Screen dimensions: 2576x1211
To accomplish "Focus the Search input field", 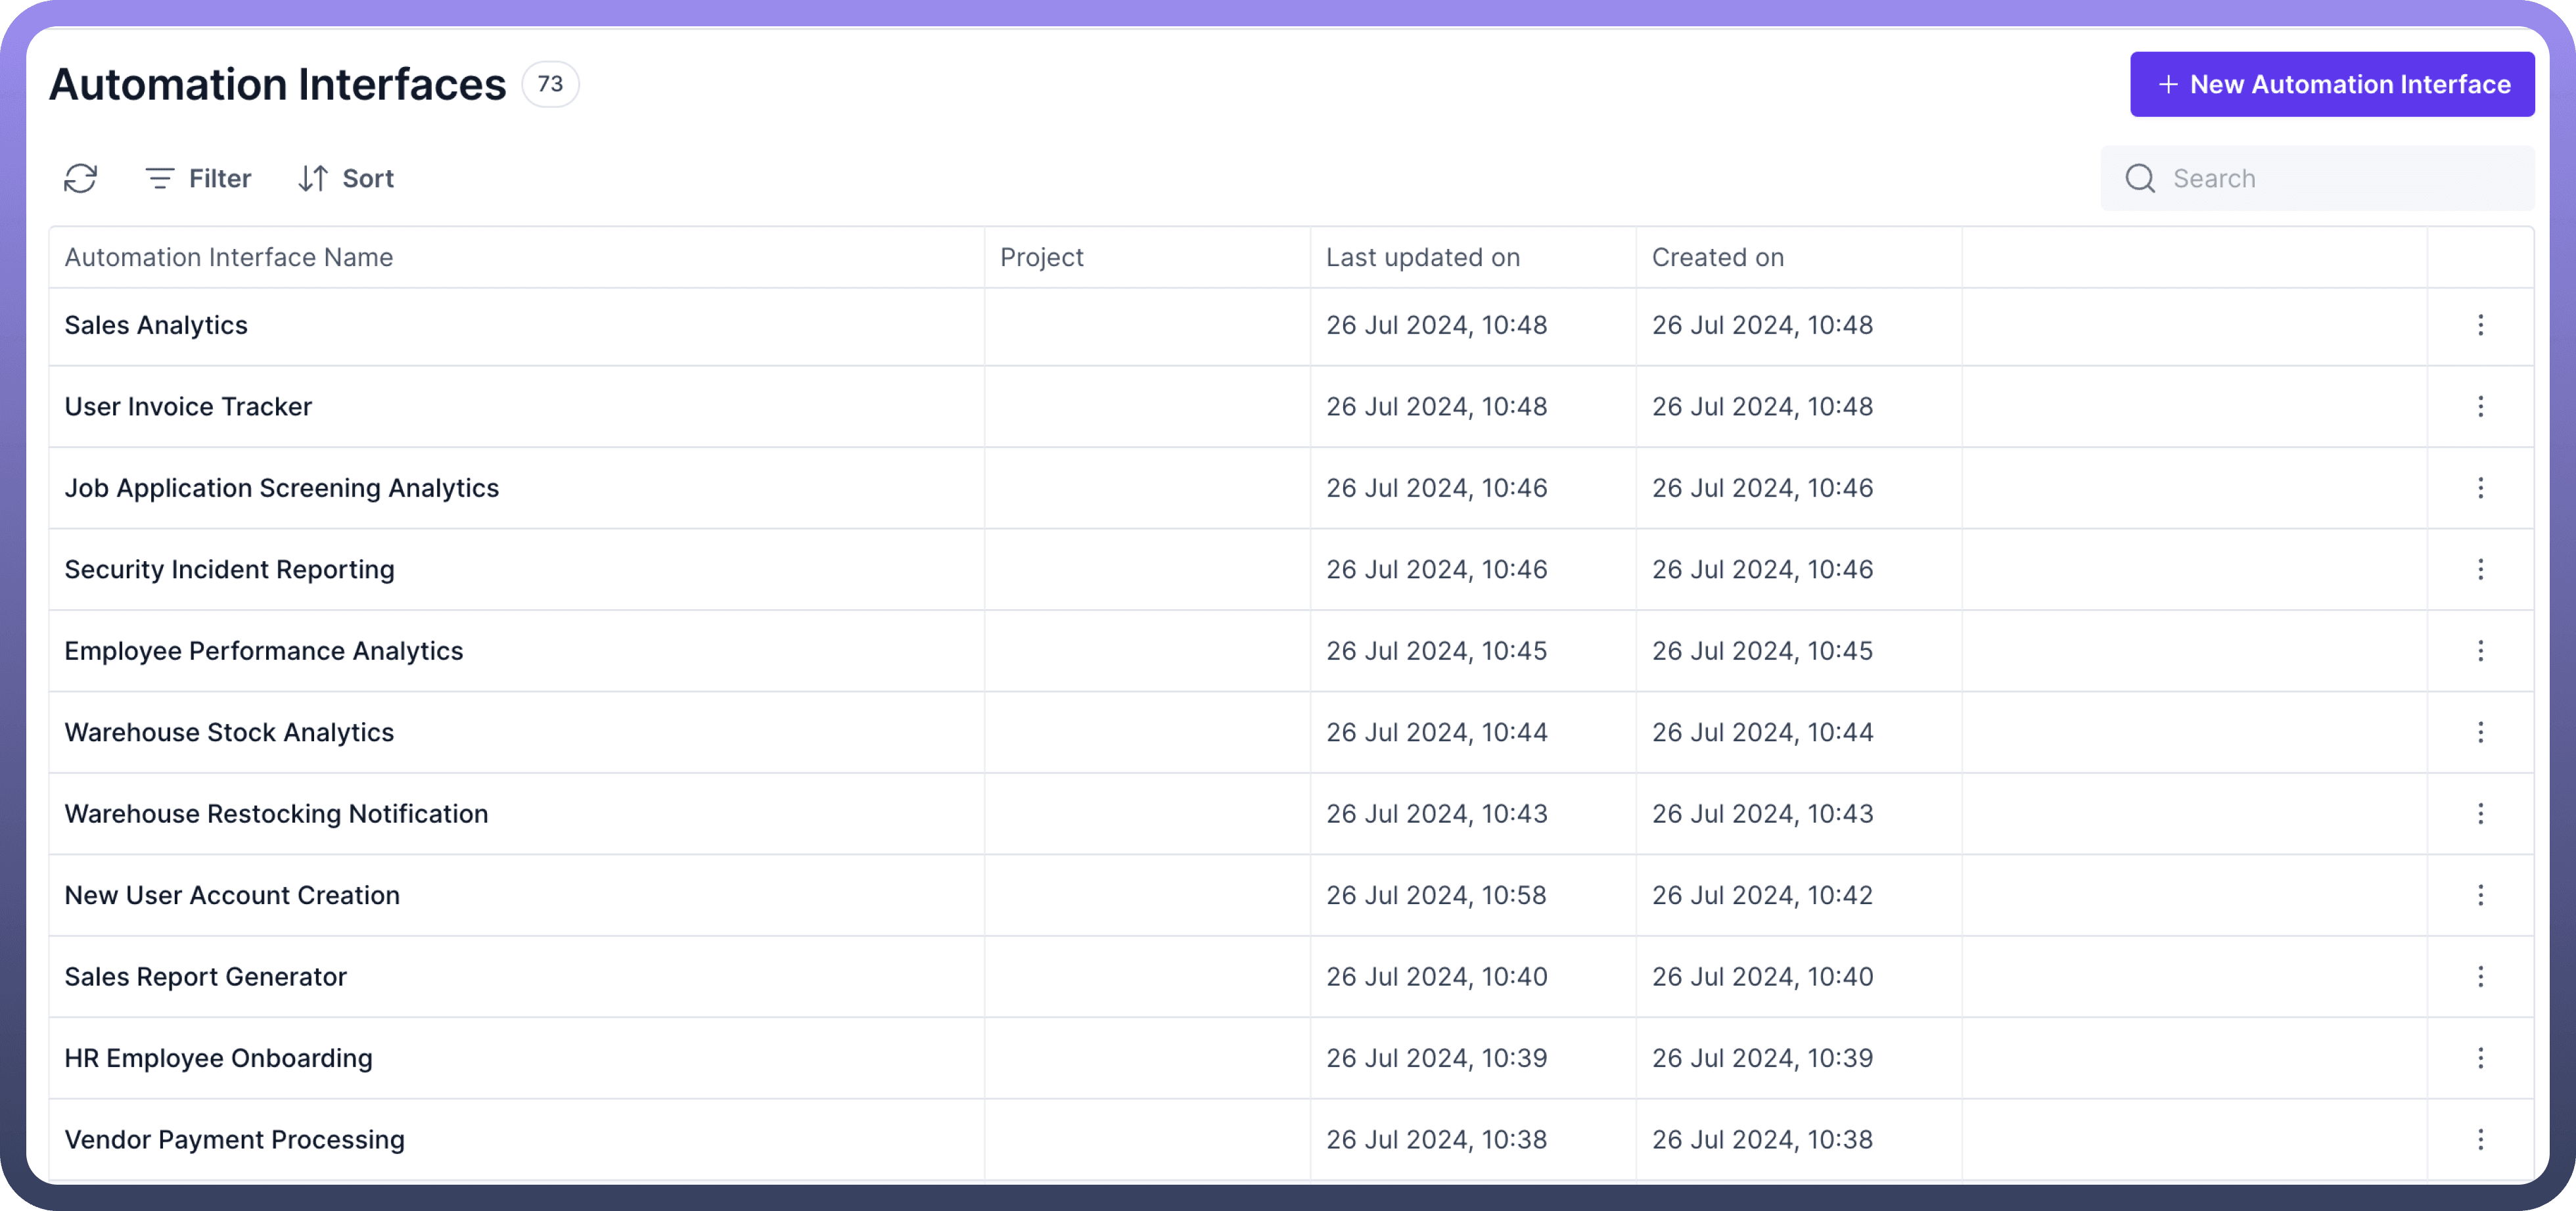I will [x=2340, y=179].
